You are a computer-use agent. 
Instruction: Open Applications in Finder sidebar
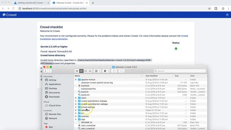point(53,84)
